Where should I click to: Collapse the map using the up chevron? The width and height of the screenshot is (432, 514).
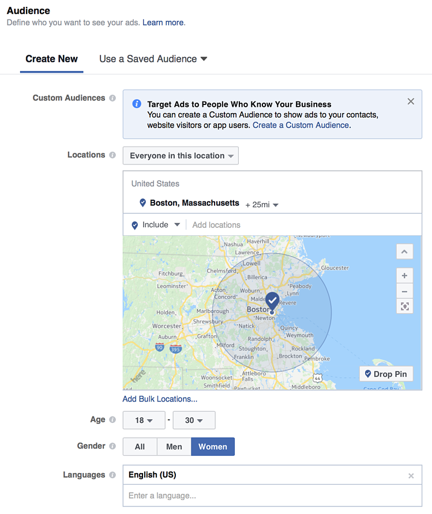(405, 252)
